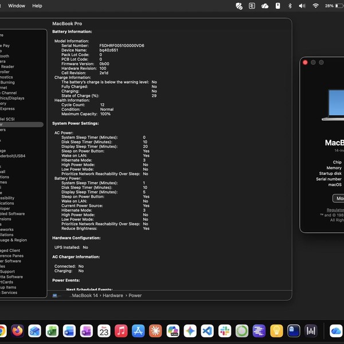
Task: Open the Wi-Fi menu bar icon
Action: tap(315, 6)
